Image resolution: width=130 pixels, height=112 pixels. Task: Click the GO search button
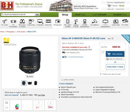point(37,15)
